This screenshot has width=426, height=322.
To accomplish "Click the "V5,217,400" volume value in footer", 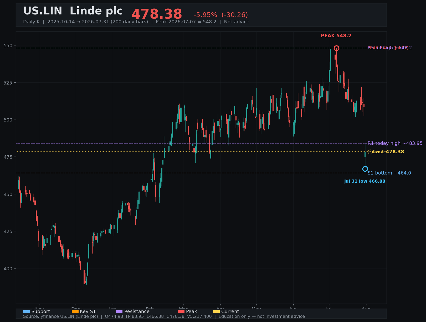I will 199,316.
